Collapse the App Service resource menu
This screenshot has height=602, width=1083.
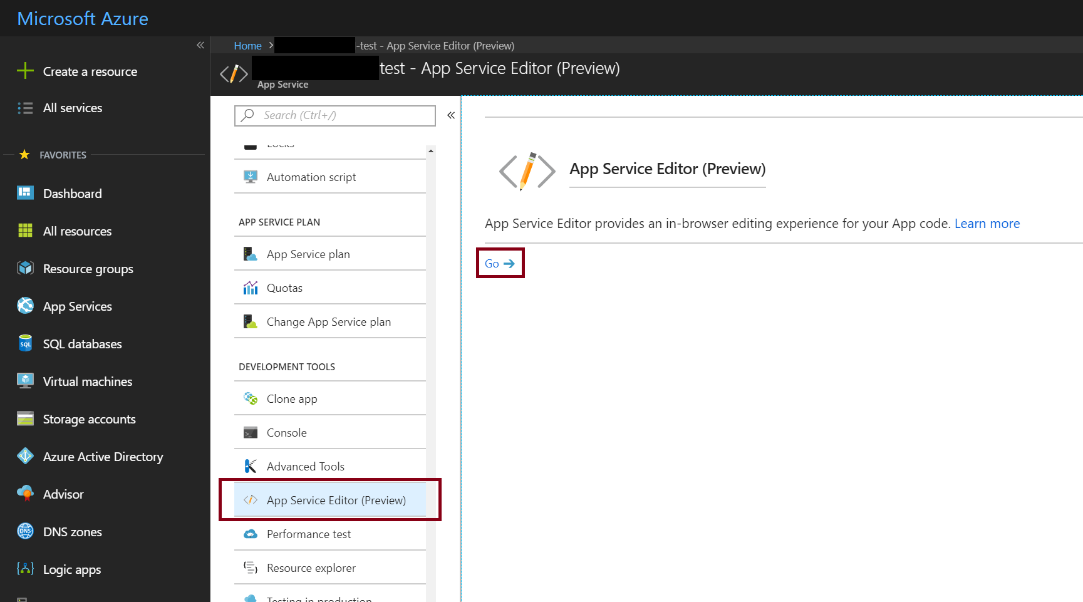451,115
